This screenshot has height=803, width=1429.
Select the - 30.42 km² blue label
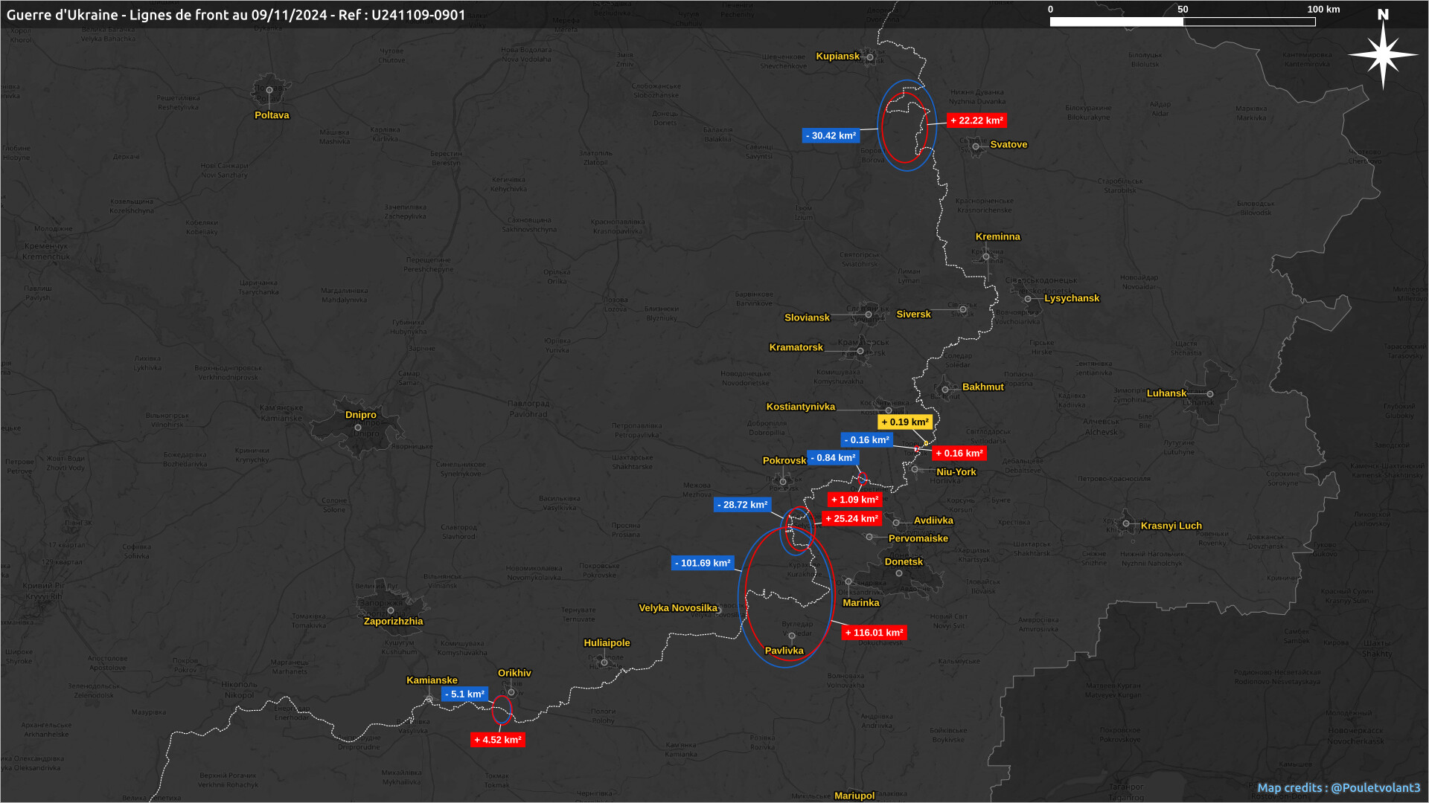[x=831, y=136]
